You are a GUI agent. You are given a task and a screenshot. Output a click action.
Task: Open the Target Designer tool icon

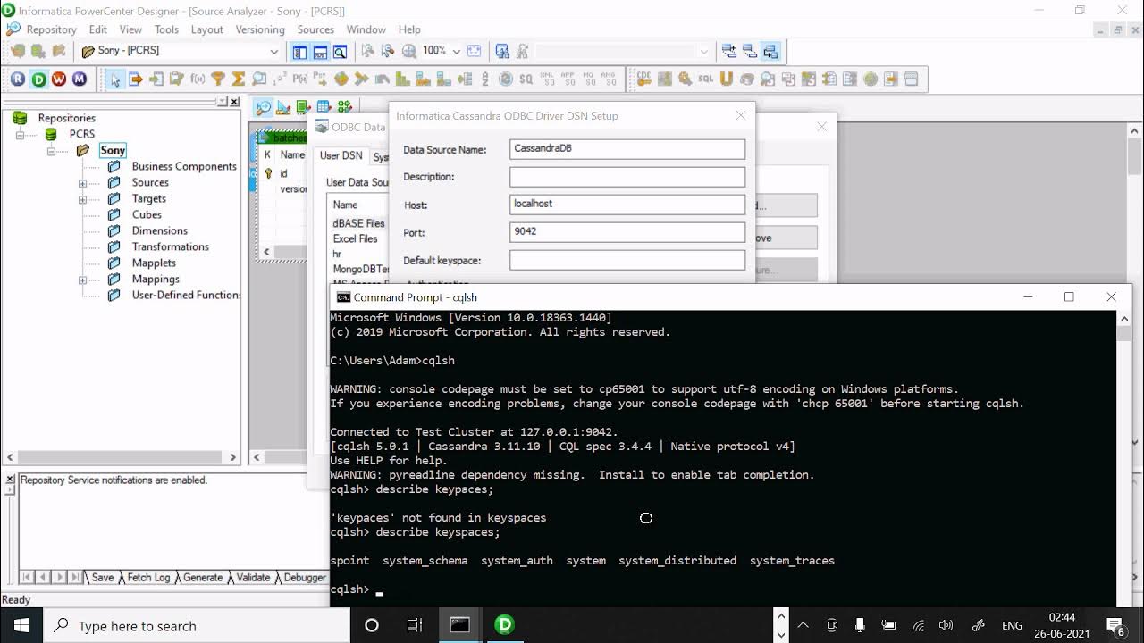282,108
